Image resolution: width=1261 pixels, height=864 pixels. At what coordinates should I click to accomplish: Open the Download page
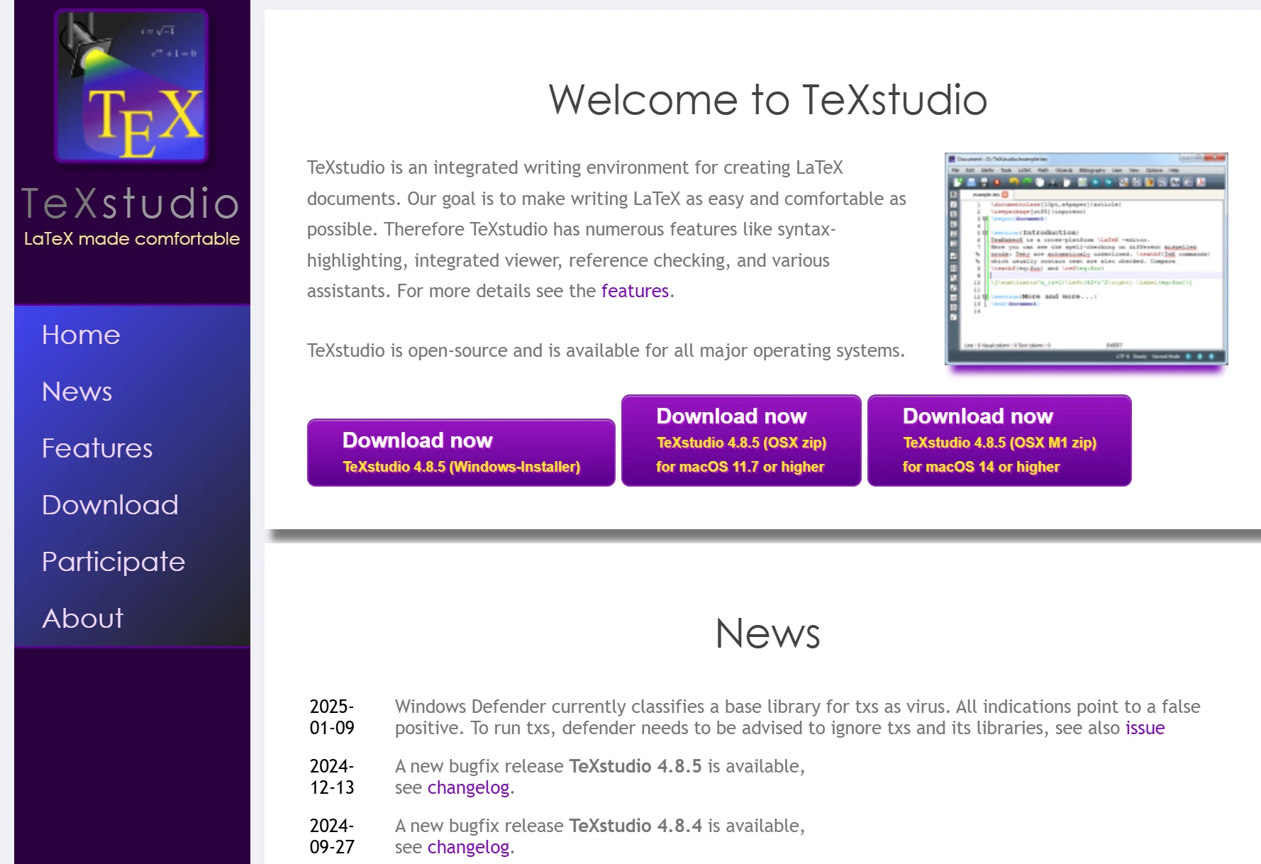[110, 505]
